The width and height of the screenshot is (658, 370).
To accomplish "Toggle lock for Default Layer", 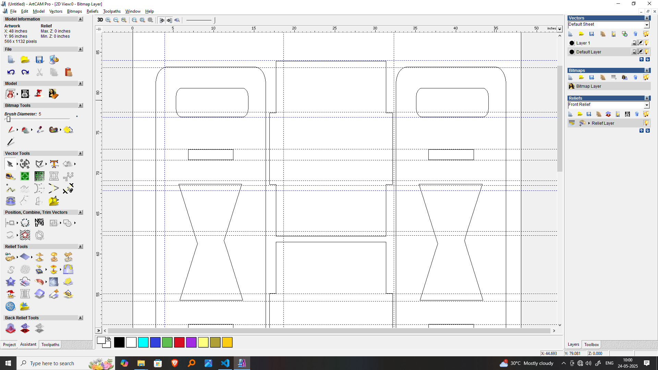I will 634,52.
